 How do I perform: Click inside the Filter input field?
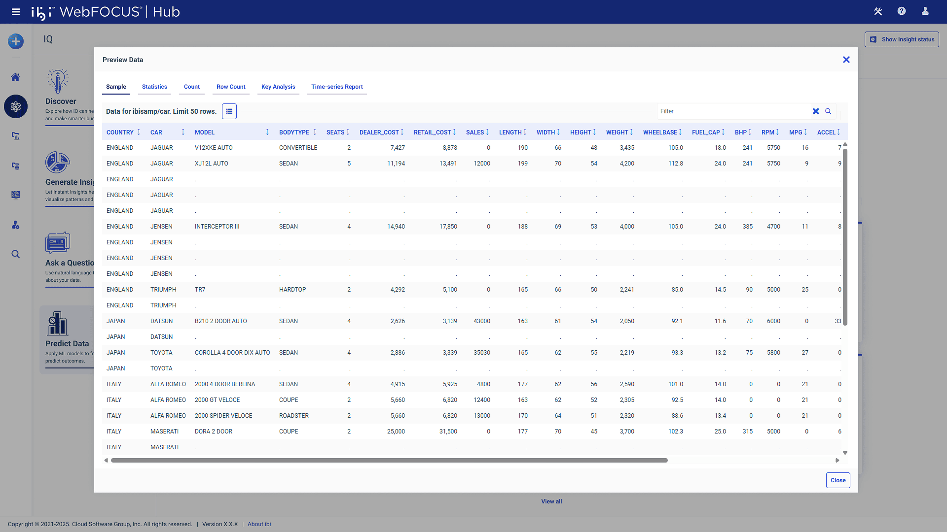point(730,111)
